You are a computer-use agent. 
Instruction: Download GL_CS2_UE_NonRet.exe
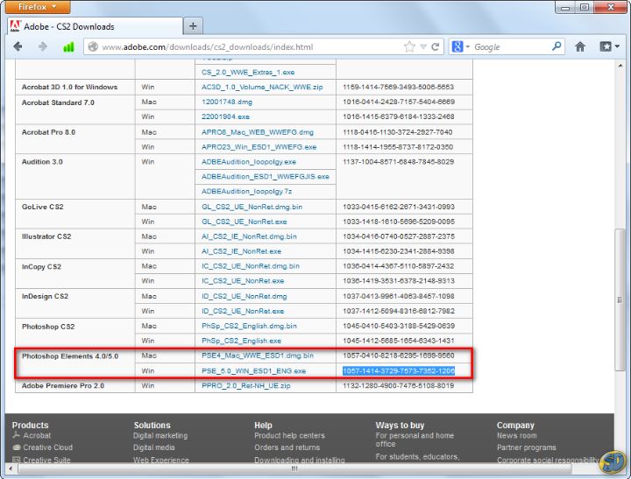tap(245, 222)
